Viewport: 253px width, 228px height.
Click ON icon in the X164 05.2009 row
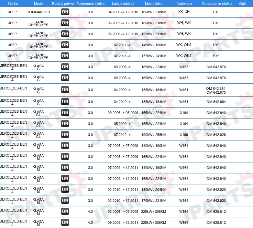tap(65, 123)
